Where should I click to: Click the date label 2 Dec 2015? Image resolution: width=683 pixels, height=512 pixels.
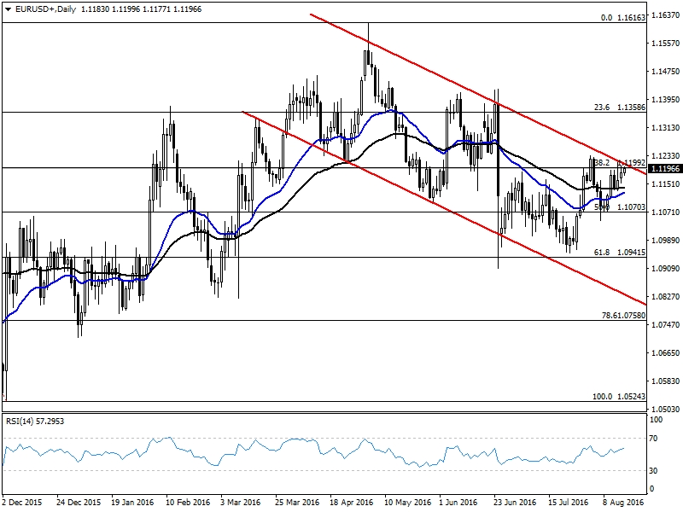[x=22, y=502]
